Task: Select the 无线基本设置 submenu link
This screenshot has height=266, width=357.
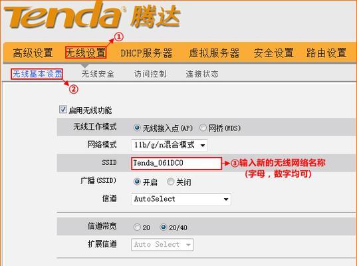Action: 37,74
